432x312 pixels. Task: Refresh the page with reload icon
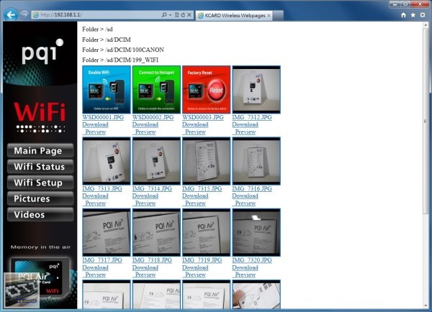coord(183,15)
